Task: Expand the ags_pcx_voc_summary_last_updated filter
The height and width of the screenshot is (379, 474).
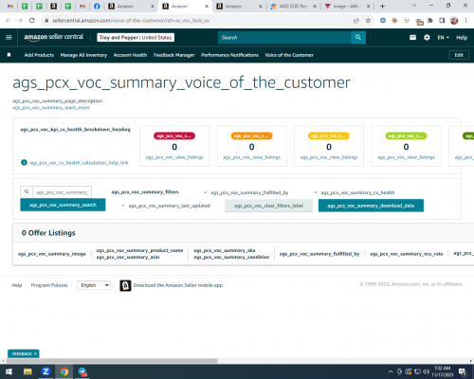Action: tap(166, 206)
